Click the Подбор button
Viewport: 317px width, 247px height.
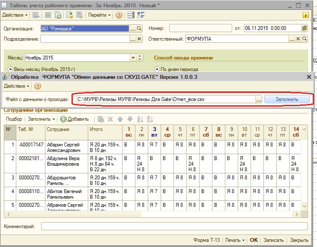pyautogui.click(x=14, y=119)
